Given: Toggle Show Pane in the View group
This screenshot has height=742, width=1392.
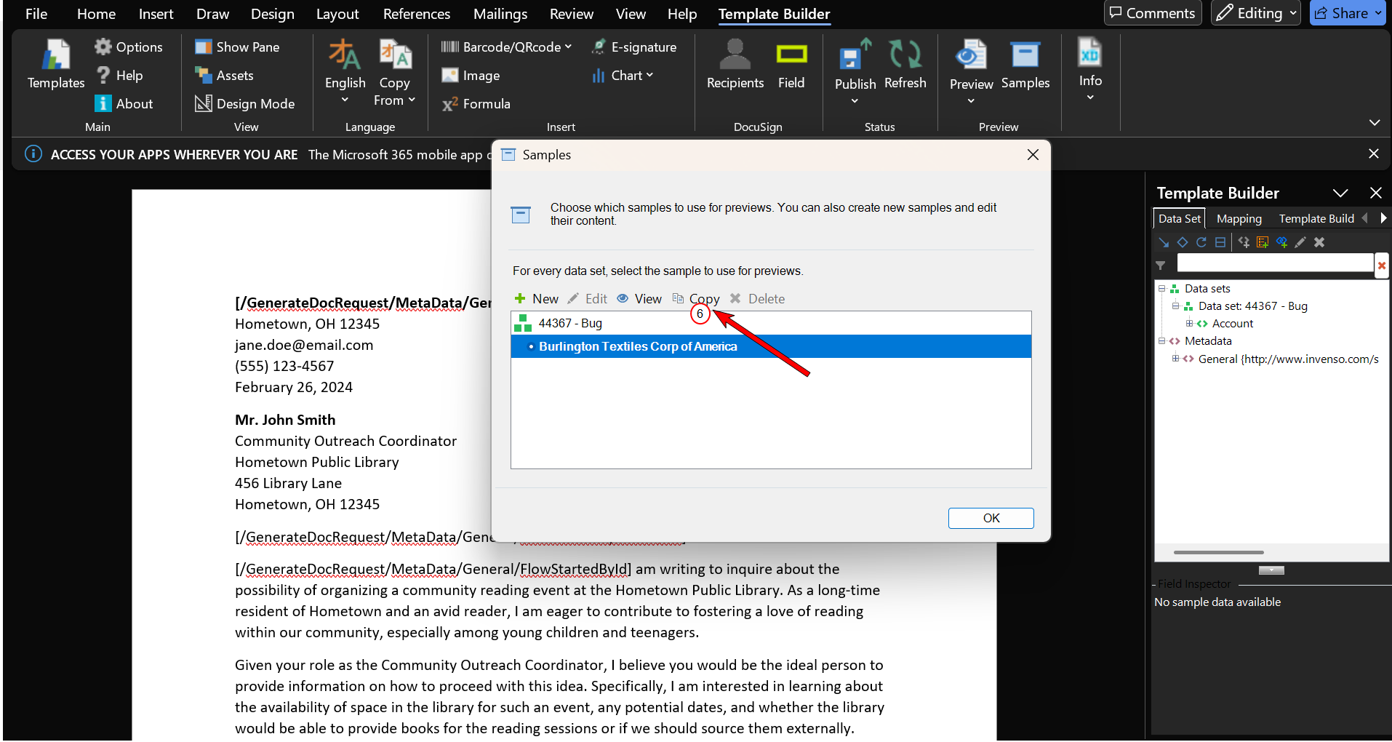Looking at the screenshot, I should point(237,47).
